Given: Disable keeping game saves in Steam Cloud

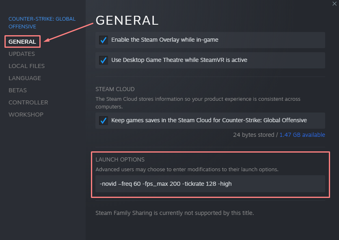Looking at the screenshot, I should coord(104,121).
